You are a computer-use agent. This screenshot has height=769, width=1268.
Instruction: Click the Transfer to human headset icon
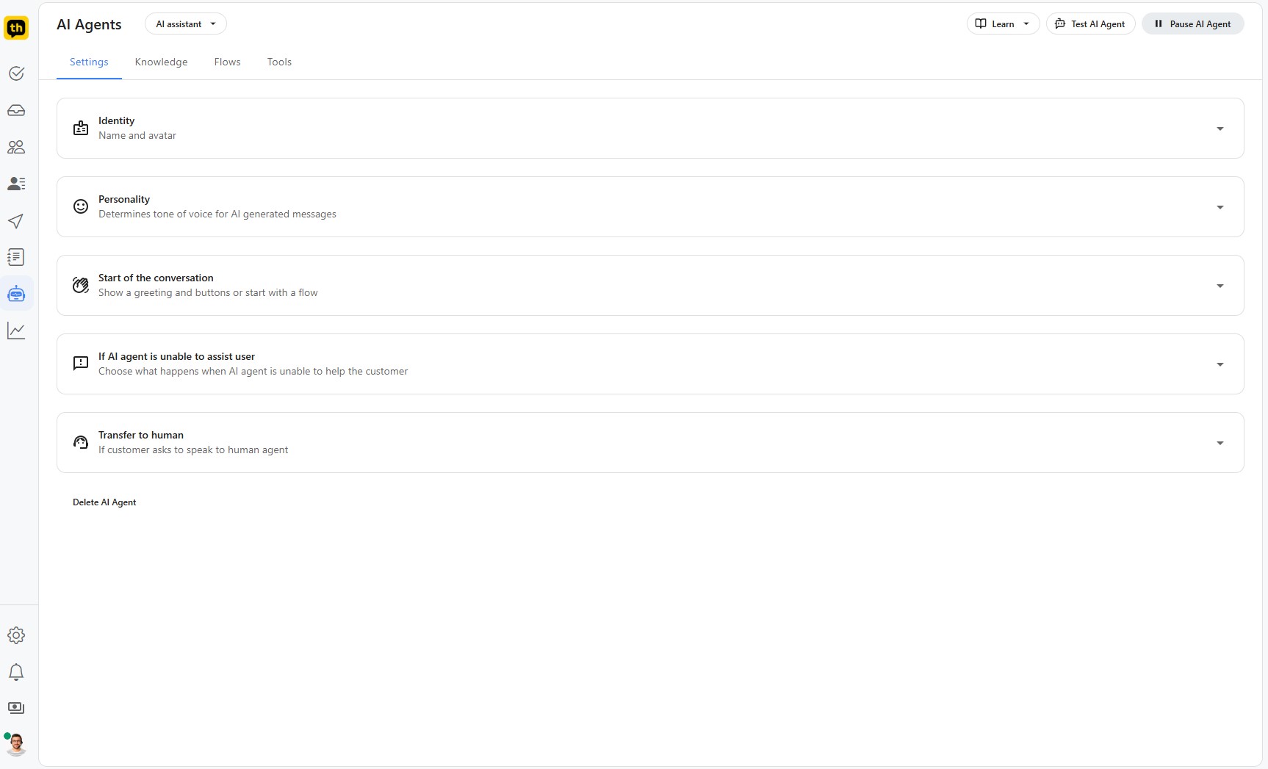tap(81, 442)
